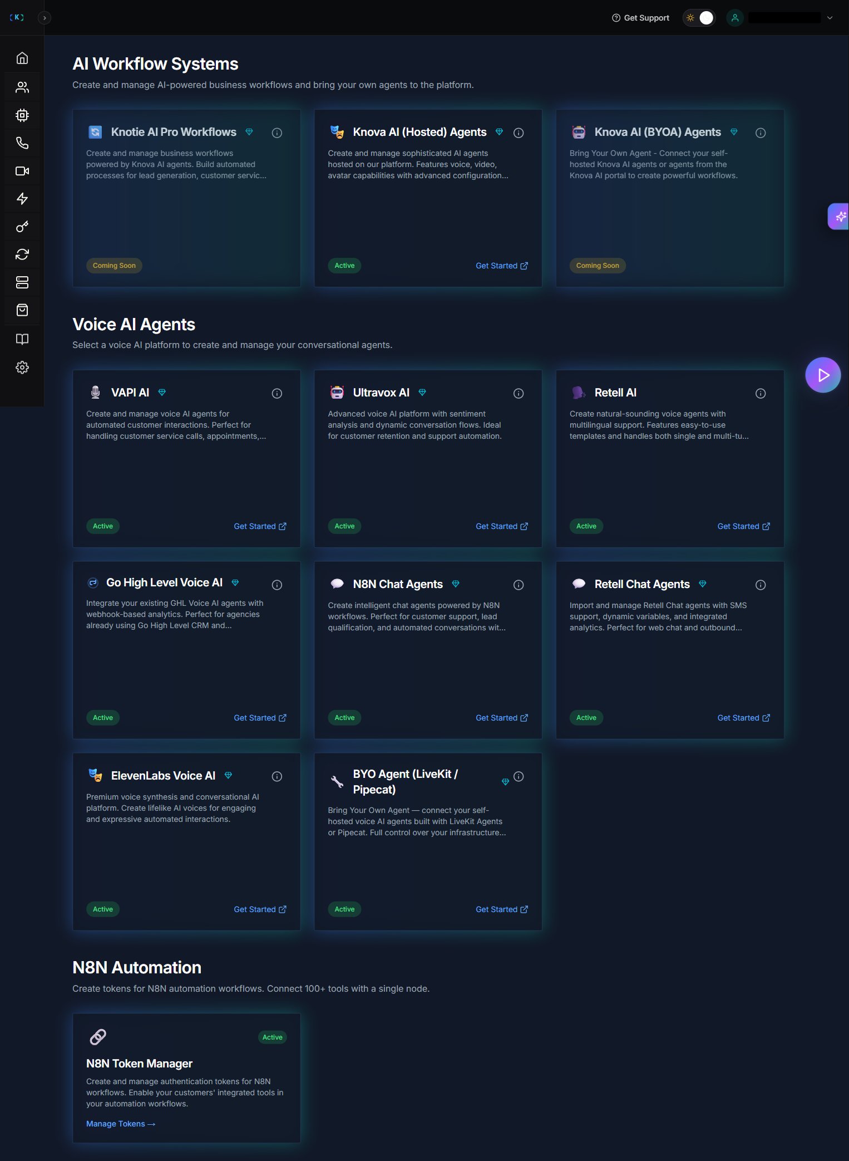Get Started with ElevenLabs Voice AI
The width and height of the screenshot is (849, 1161).
pyautogui.click(x=260, y=909)
